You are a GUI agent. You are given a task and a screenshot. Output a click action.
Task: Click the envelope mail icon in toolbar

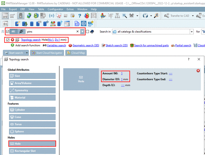[58, 16]
